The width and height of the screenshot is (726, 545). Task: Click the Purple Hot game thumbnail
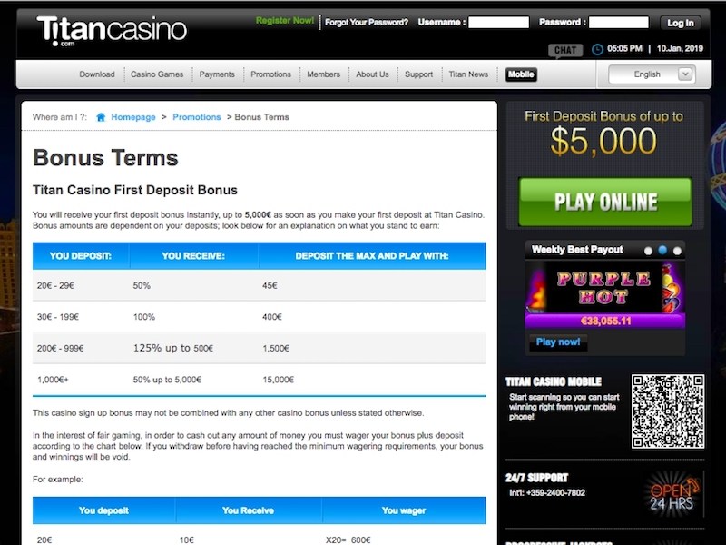[604, 287]
